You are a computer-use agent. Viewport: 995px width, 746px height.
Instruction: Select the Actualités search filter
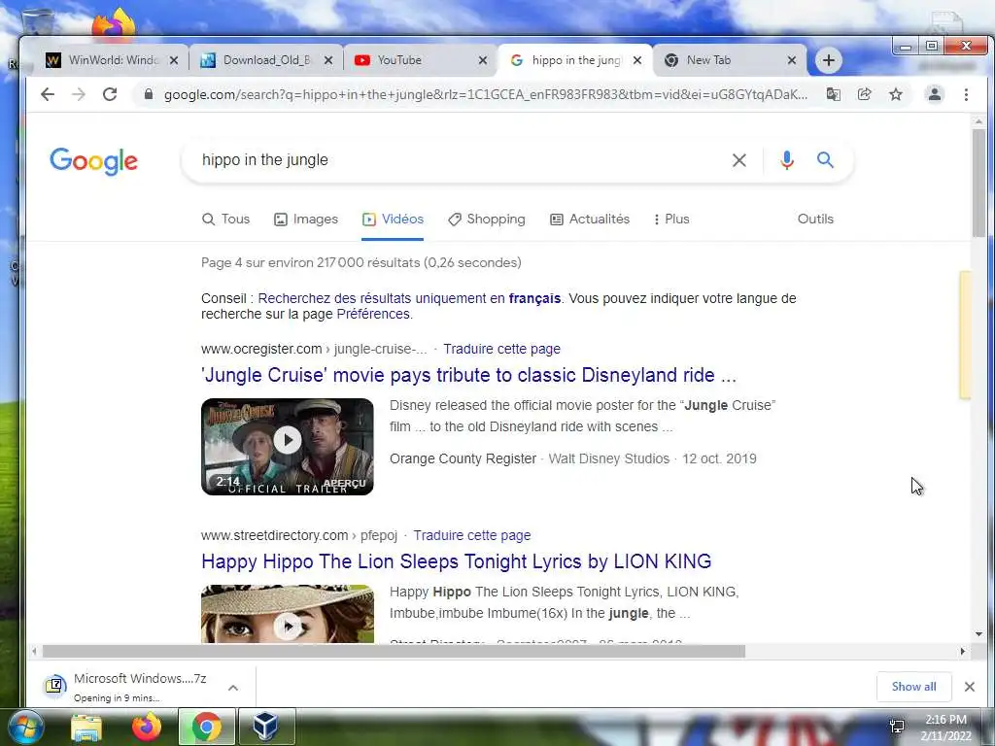tap(590, 219)
